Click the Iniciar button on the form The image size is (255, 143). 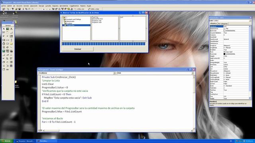click(x=78, y=49)
